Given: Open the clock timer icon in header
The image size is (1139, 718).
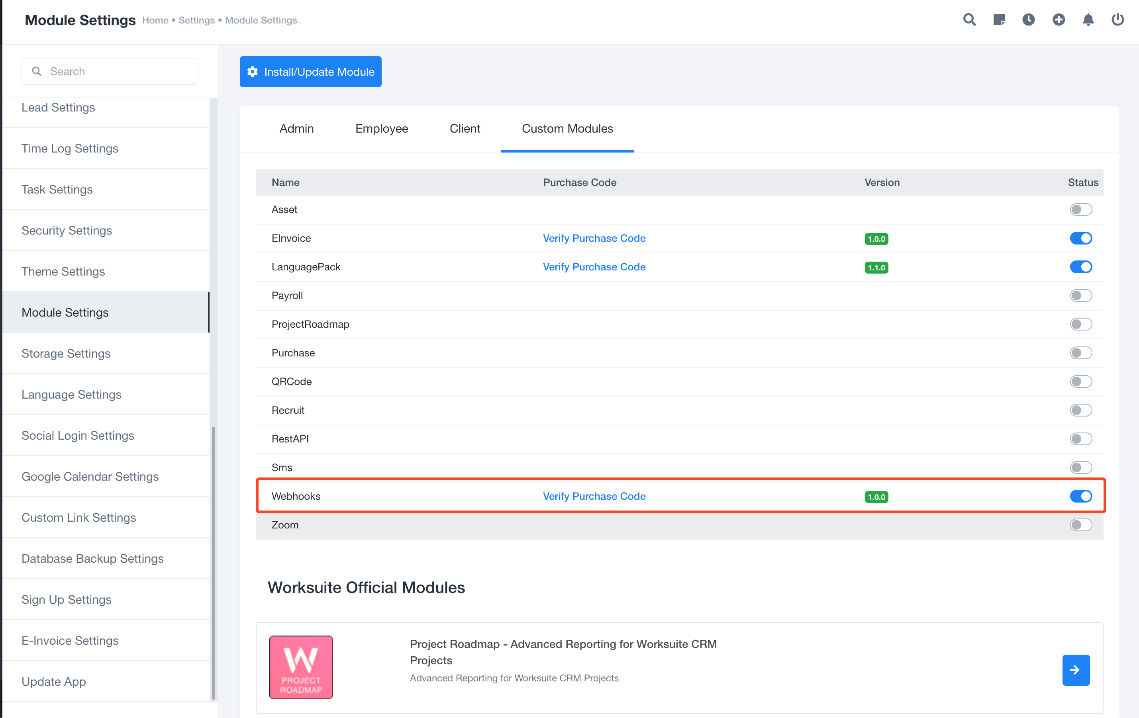Looking at the screenshot, I should click(1028, 20).
